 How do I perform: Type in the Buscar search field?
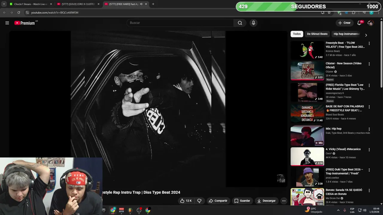[180, 23]
